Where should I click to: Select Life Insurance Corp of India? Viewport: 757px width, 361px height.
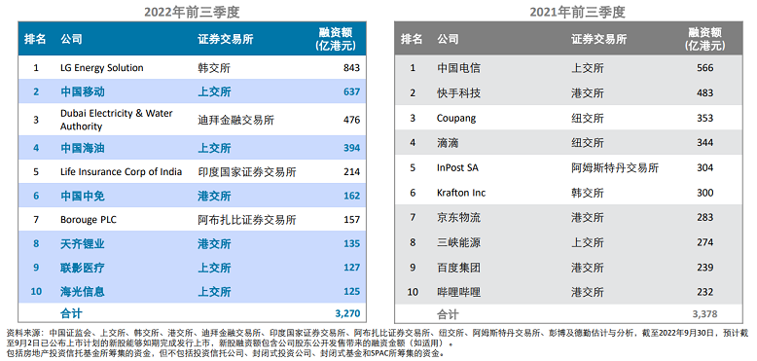tap(121, 172)
